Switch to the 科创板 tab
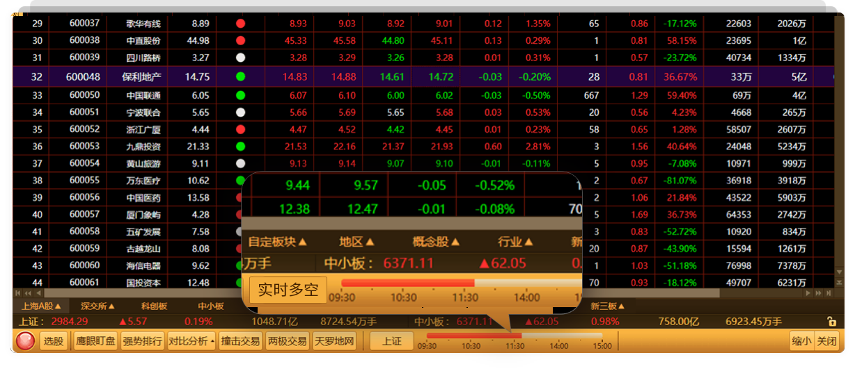Image resolution: width=855 pixels, height=387 pixels. (154, 306)
